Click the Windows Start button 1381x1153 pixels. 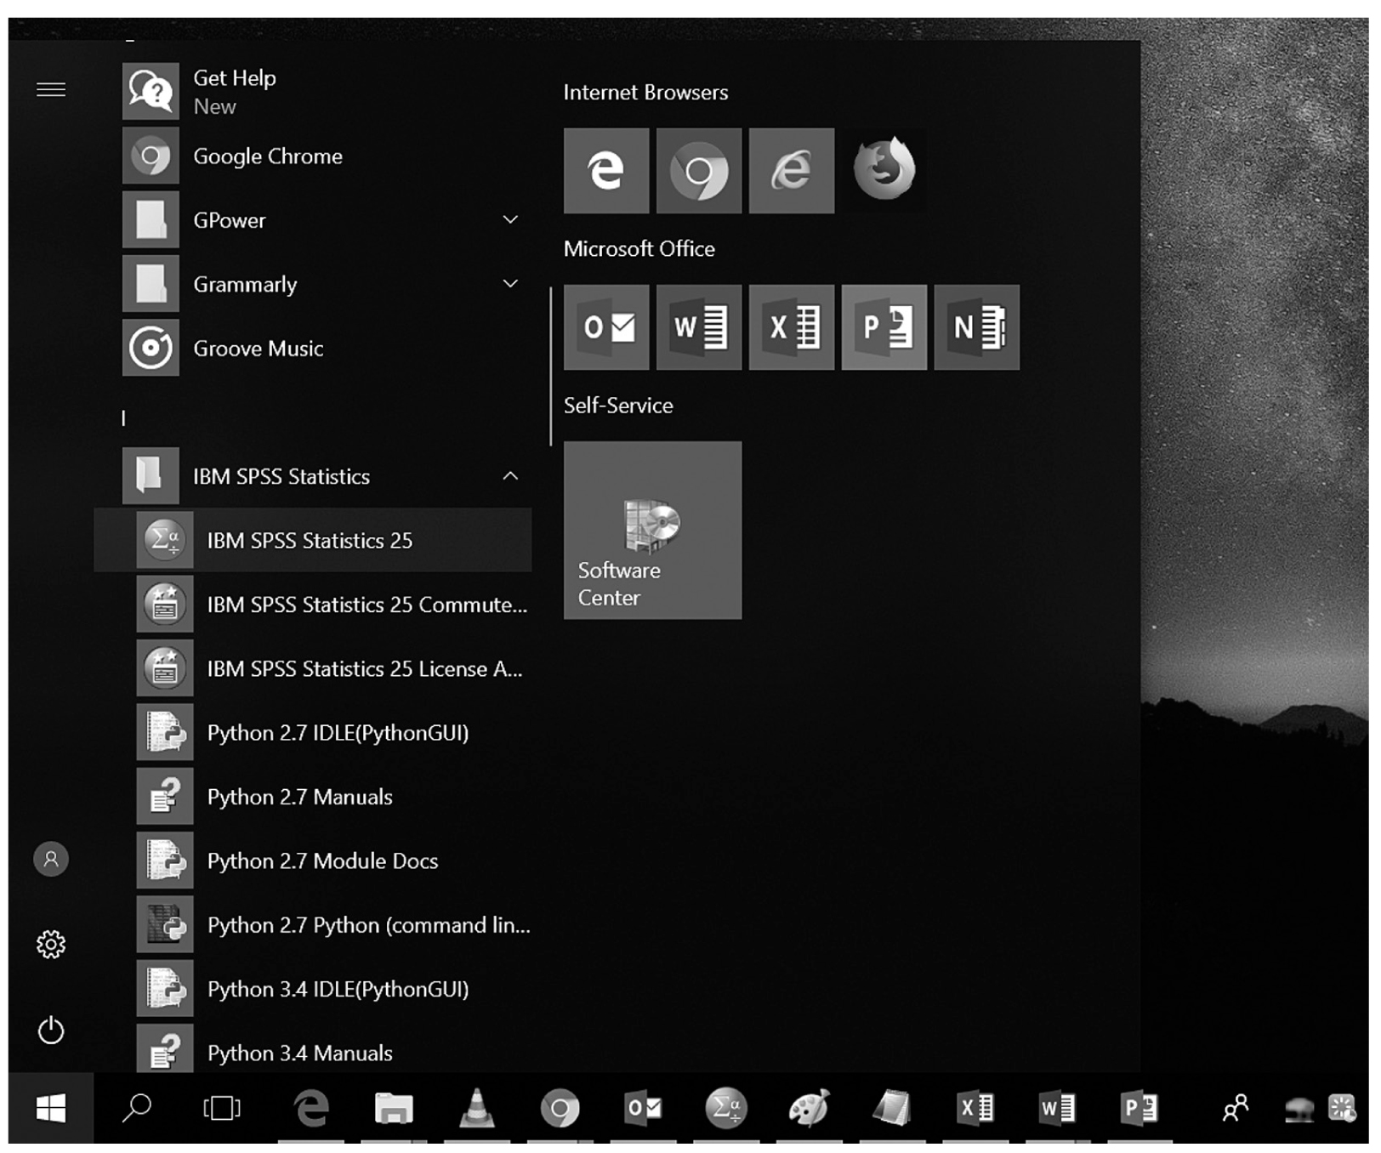click(51, 1109)
